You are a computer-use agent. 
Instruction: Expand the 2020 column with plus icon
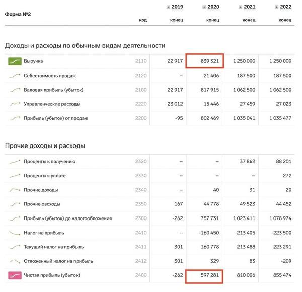click(x=204, y=7)
